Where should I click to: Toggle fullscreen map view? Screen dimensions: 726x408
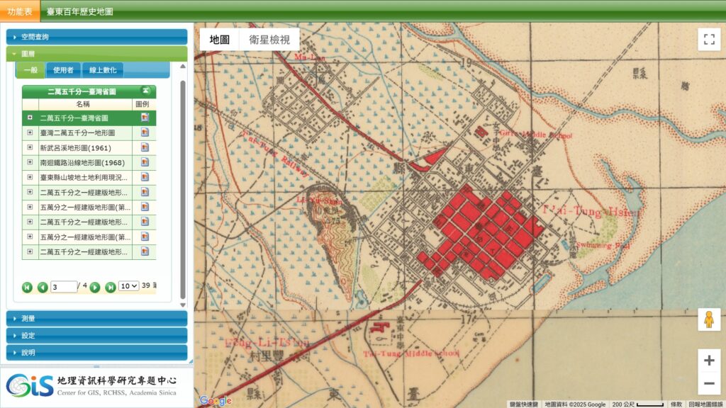[708, 40]
